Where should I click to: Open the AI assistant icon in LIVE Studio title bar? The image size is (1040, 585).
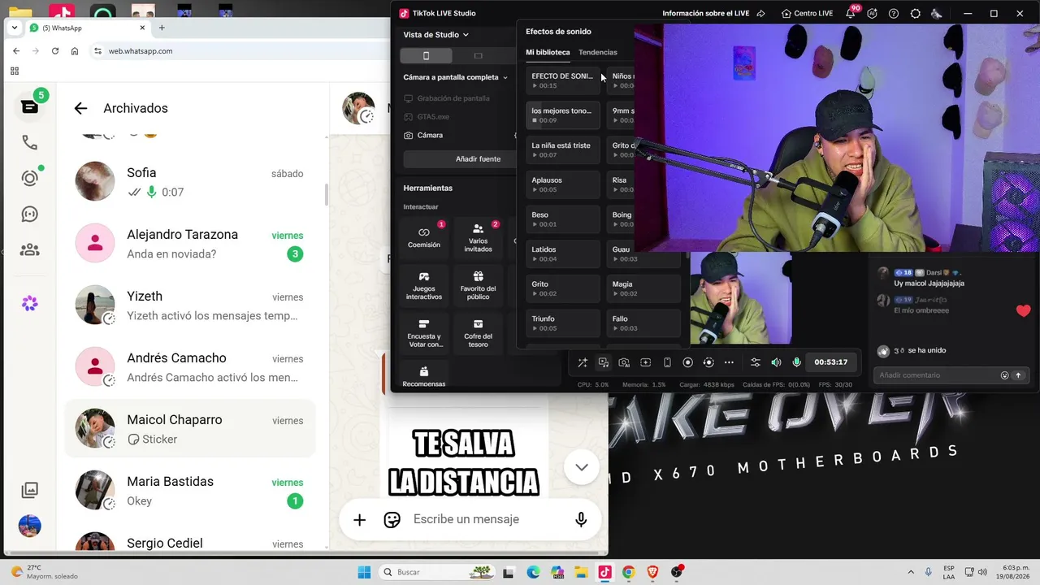click(x=873, y=14)
